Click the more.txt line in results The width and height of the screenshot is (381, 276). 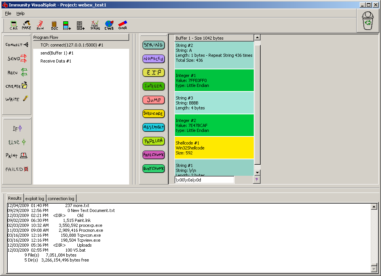coord(48,205)
